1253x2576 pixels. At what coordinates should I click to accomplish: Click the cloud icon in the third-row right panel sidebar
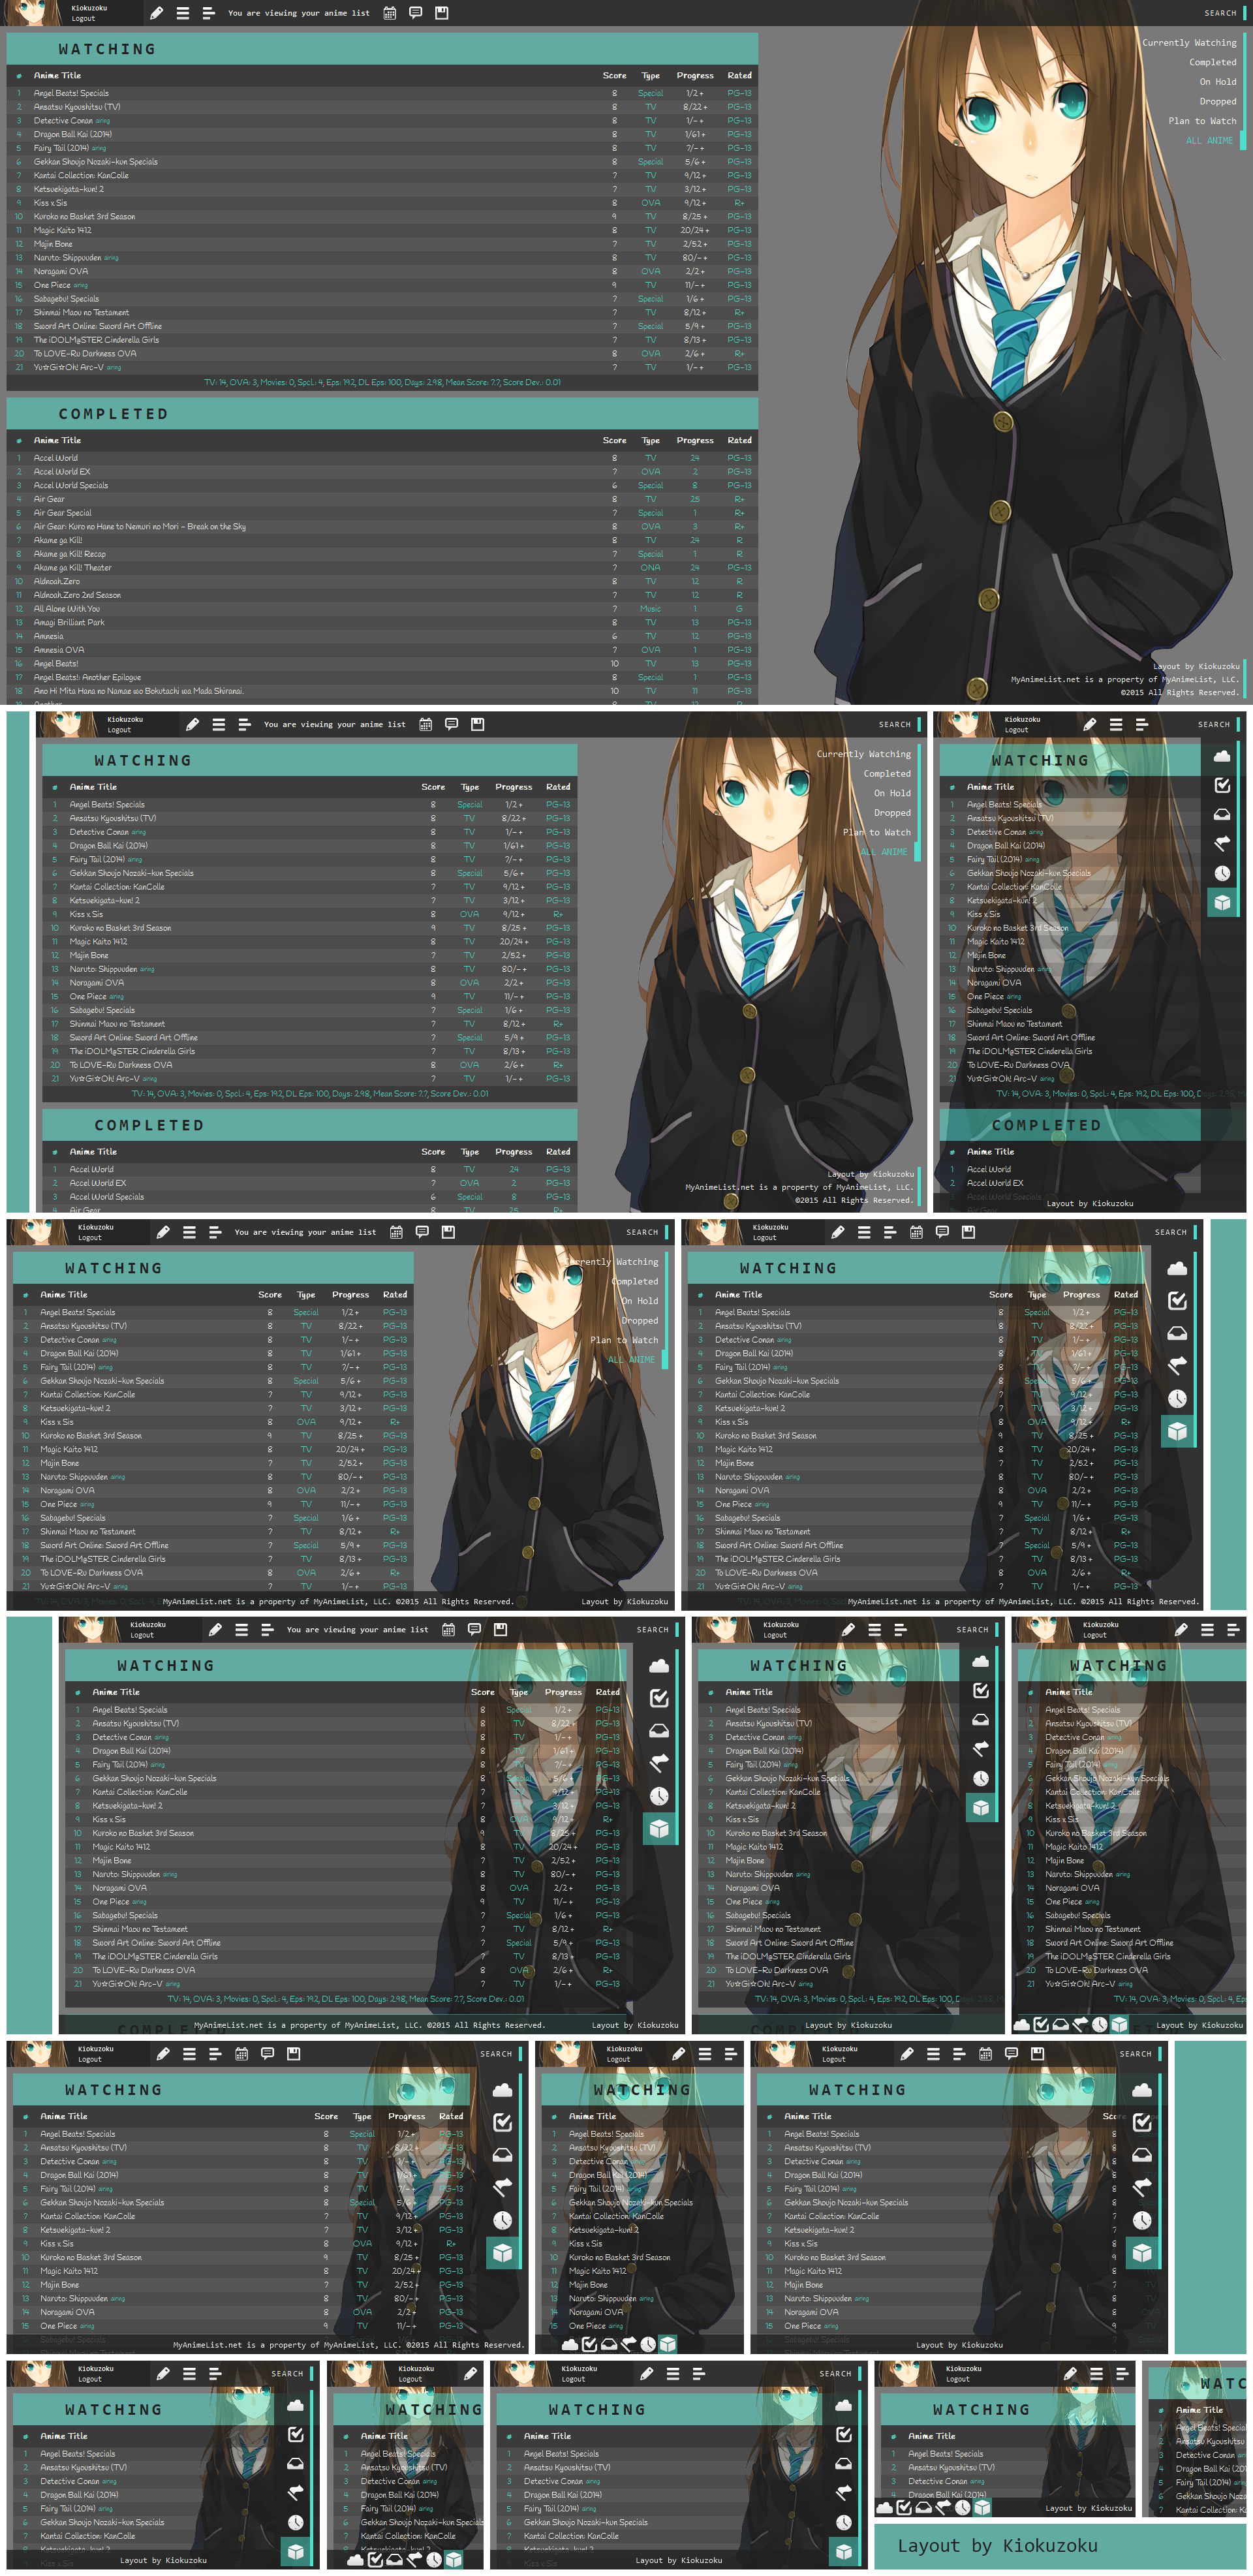pos(1177,1269)
